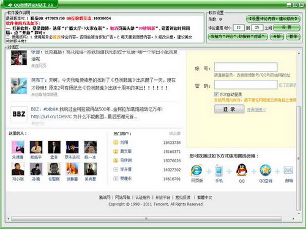The image size is (306, 230).
Task: Click the minimum speed field showing 15
Action: point(239,27)
